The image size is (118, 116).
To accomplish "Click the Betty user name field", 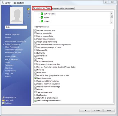I will pyautogui.click(x=16, y=27).
